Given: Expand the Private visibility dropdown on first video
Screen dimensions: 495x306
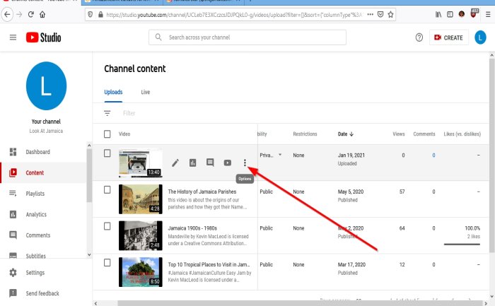Looking at the screenshot, I should (x=279, y=155).
